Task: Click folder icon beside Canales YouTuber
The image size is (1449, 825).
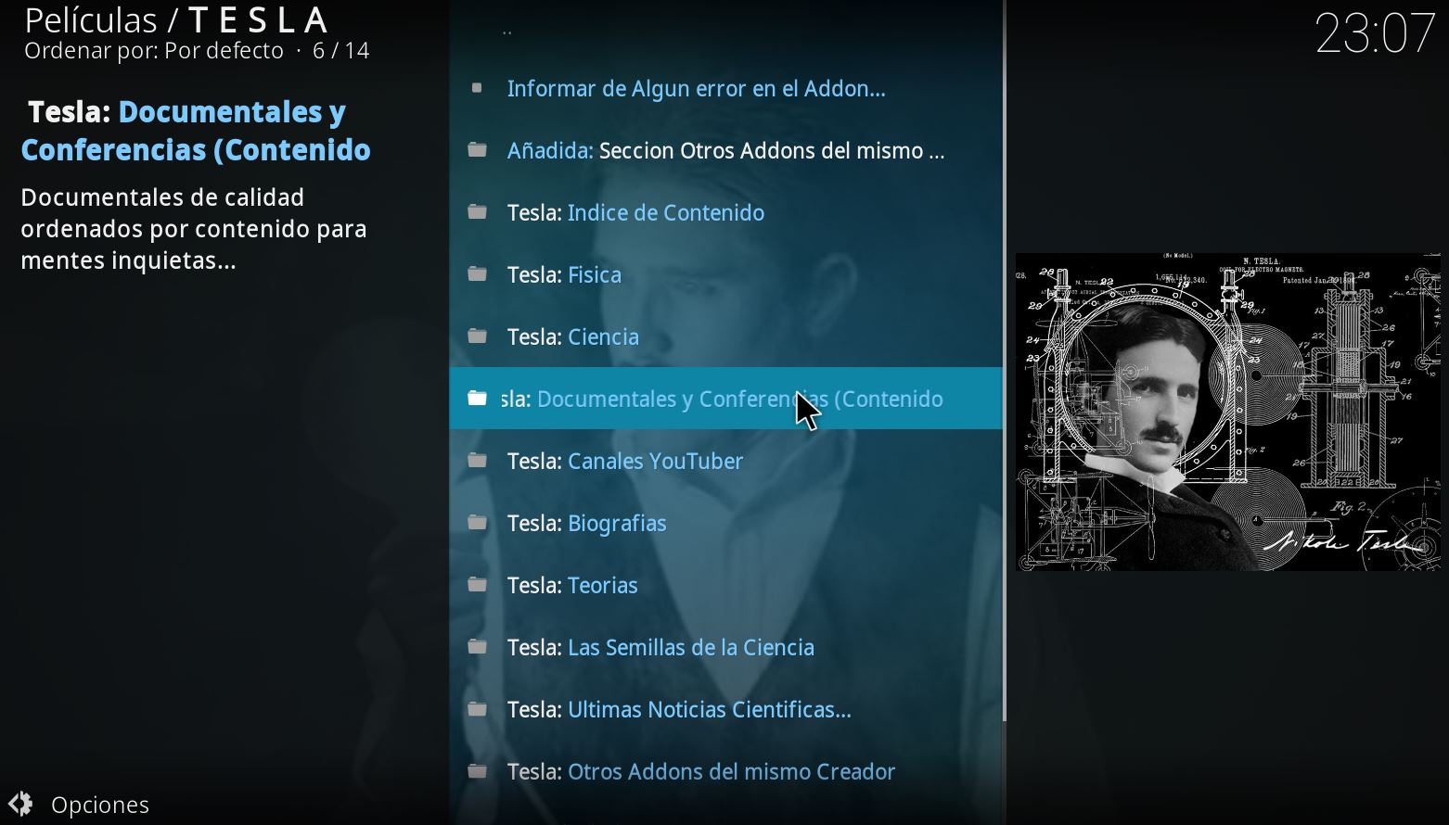Action: coord(478,461)
